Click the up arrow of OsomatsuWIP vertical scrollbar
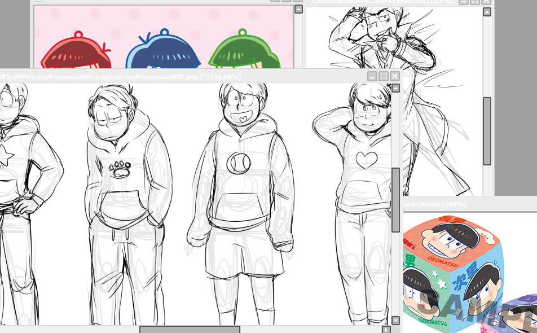 [395, 89]
